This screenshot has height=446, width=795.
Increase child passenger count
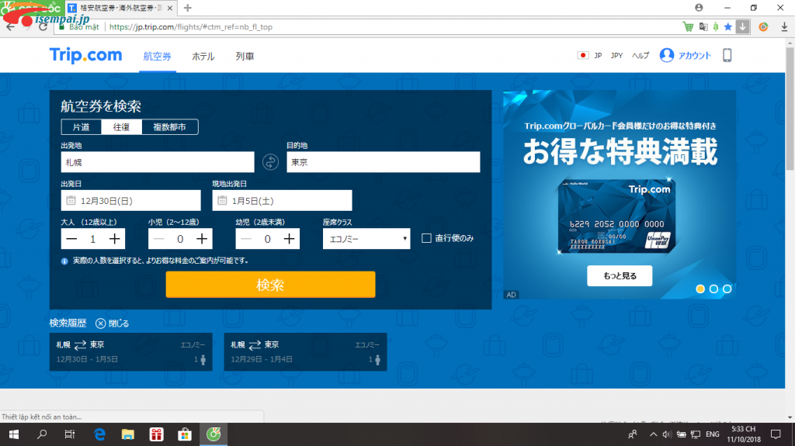(x=202, y=239)
